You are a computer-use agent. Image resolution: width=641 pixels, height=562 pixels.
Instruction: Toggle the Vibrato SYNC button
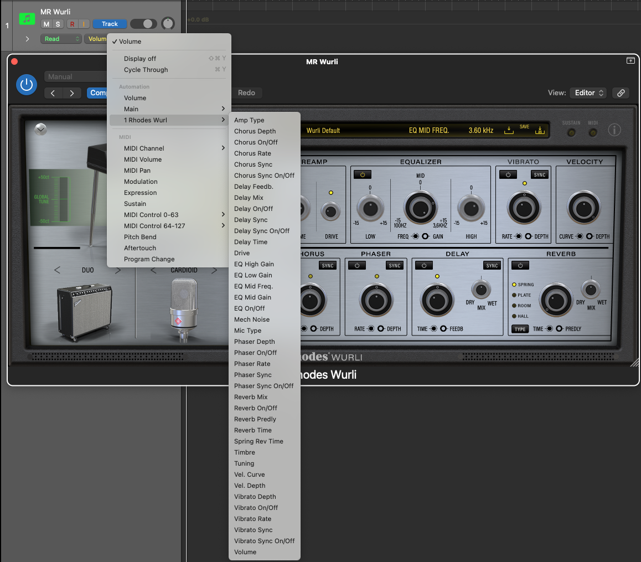[x=539, y=174]
